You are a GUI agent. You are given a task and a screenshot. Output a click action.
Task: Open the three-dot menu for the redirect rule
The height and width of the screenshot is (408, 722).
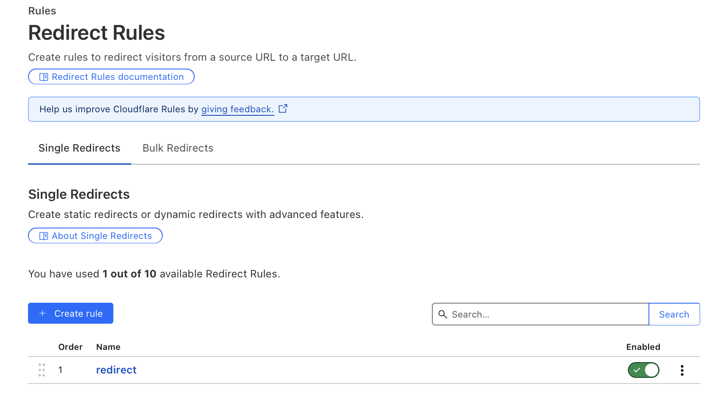(682, 370)
